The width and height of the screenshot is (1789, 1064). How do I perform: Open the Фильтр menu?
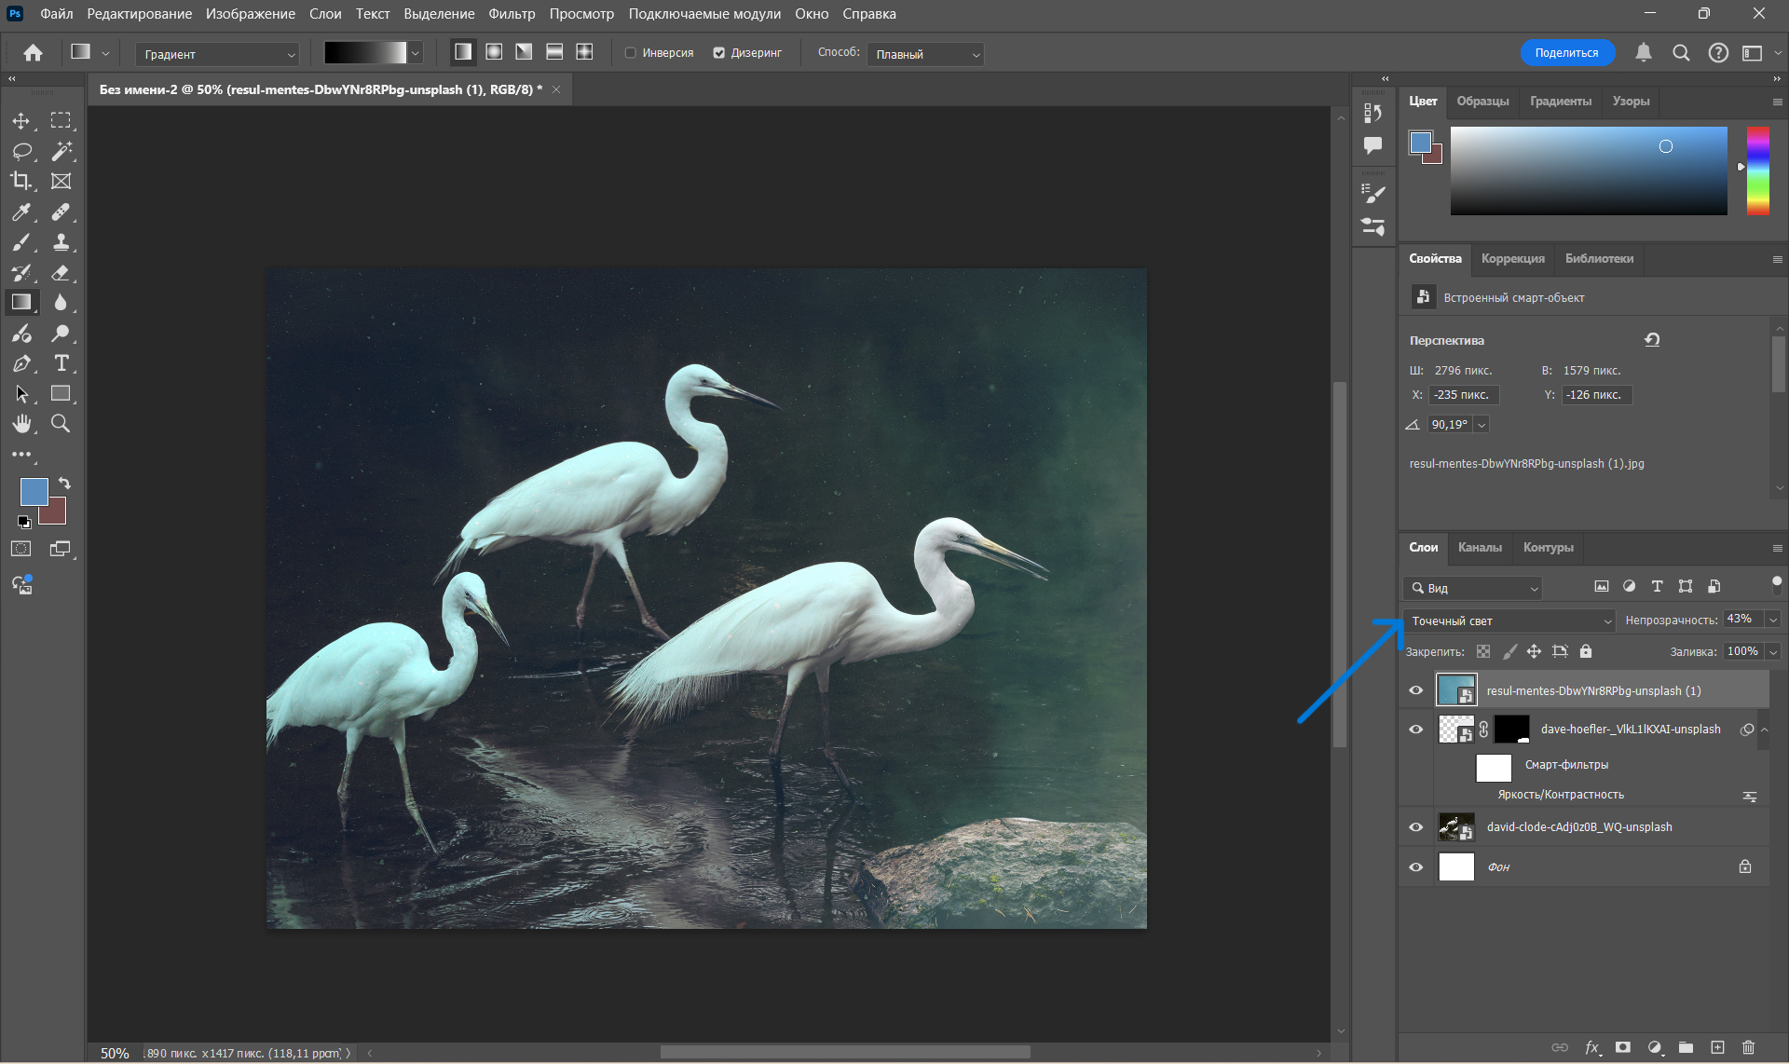click(512, 14)
